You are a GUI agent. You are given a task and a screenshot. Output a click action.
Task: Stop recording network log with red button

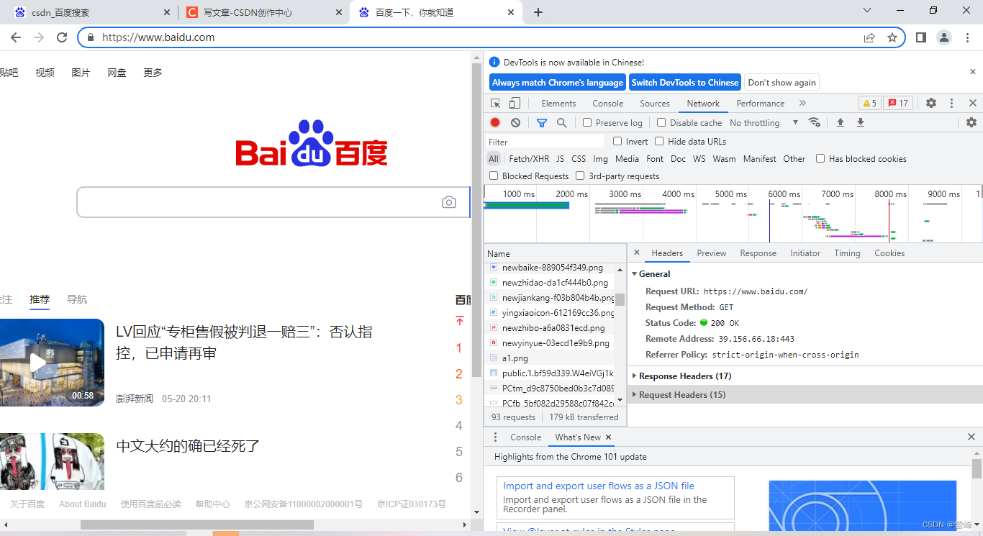point(495,122)
